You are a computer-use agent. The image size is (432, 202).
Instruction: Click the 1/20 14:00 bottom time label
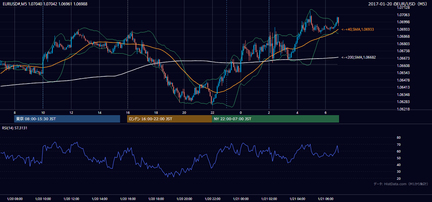point(99,199)
